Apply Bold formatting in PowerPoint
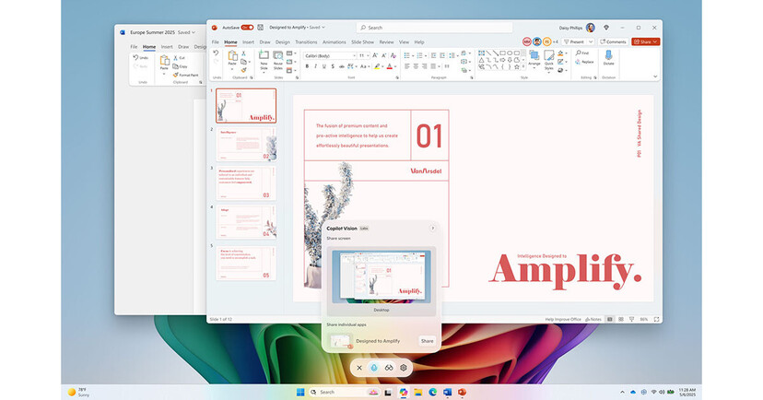This screenshot has height=400, width=763. point(307,66)
